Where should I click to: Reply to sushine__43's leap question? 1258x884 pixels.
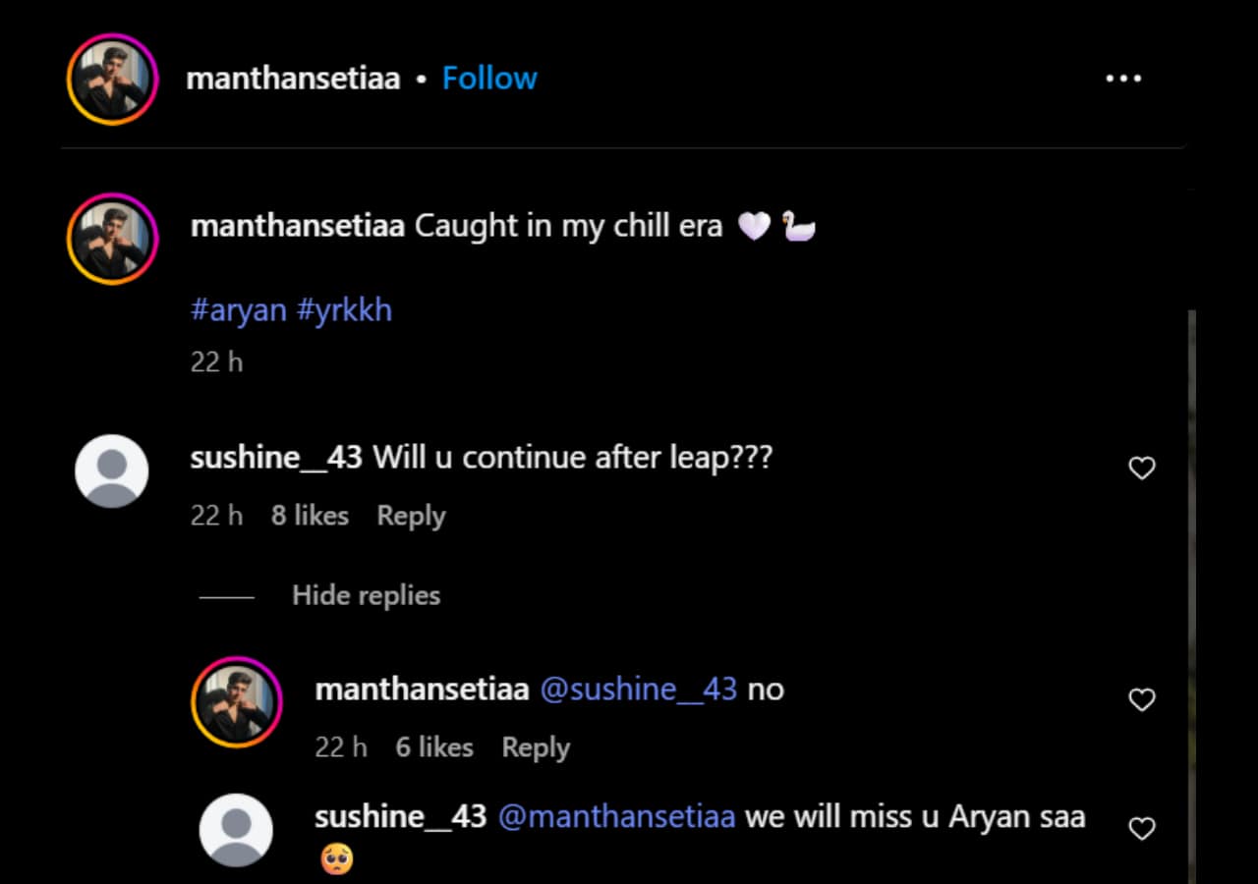coord(411,516)
